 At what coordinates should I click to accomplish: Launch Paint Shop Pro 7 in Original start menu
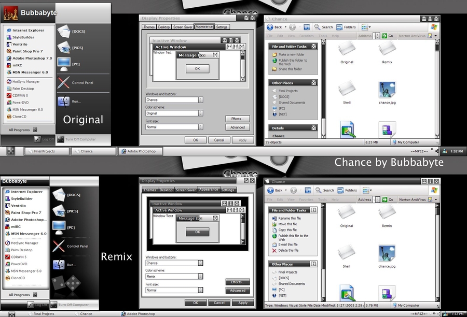(24, 51)
